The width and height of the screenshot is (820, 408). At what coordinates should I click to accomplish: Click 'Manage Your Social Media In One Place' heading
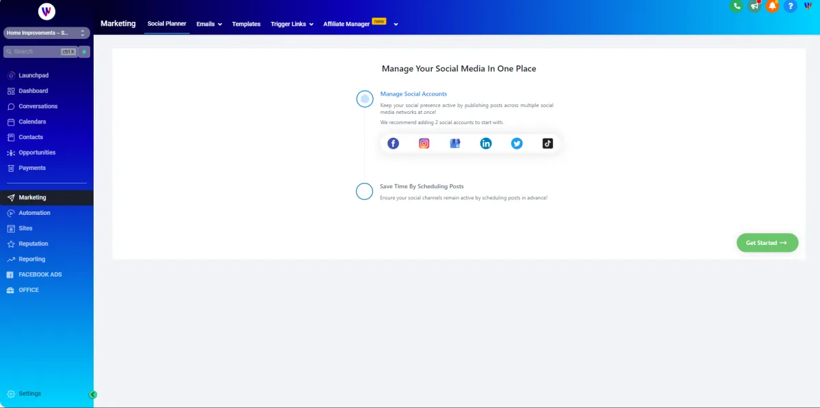459,69
